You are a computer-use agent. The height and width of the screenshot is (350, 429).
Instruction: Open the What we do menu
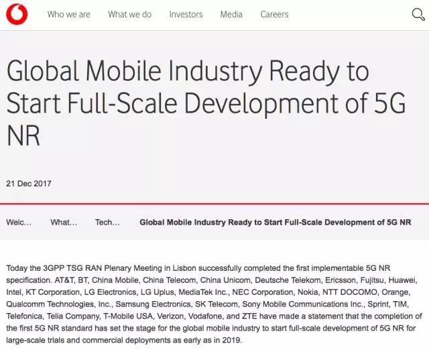pos(129,15)
